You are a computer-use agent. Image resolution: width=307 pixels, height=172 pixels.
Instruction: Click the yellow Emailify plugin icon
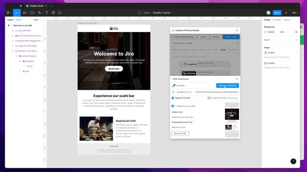coord(265,63)
